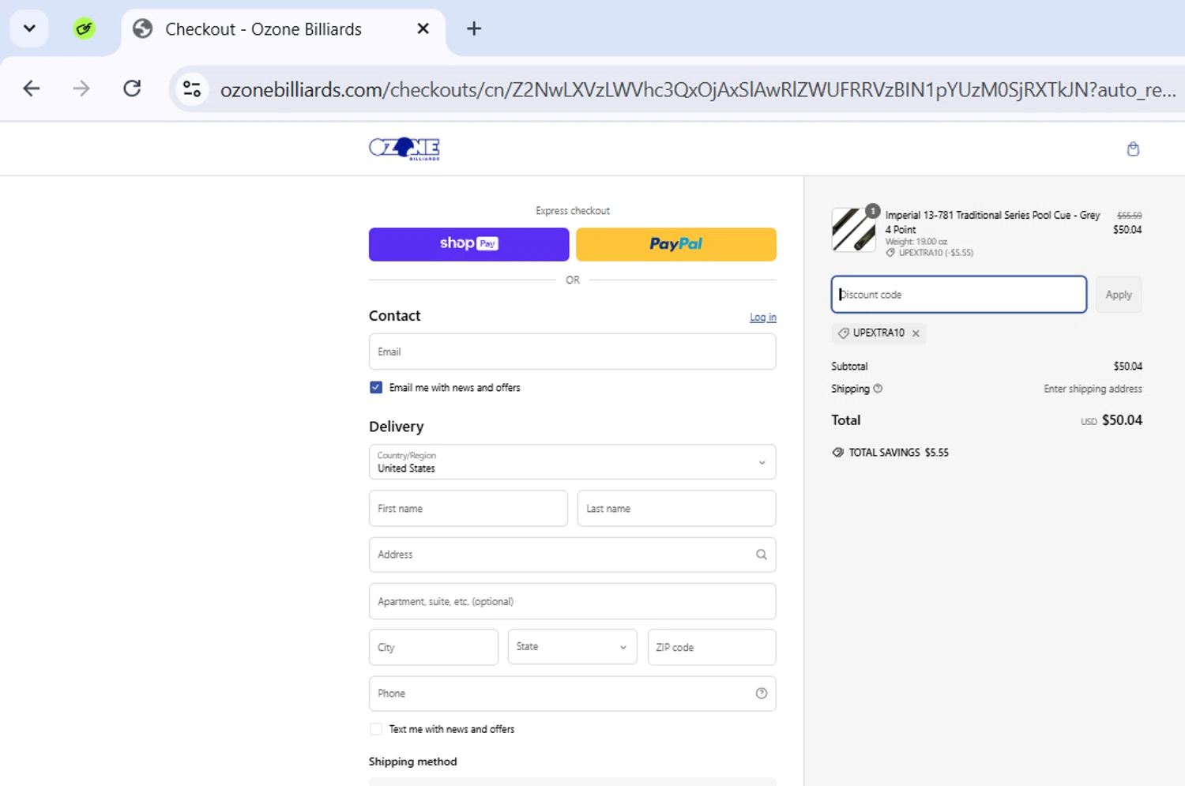Click the phone field help icon

762,694
